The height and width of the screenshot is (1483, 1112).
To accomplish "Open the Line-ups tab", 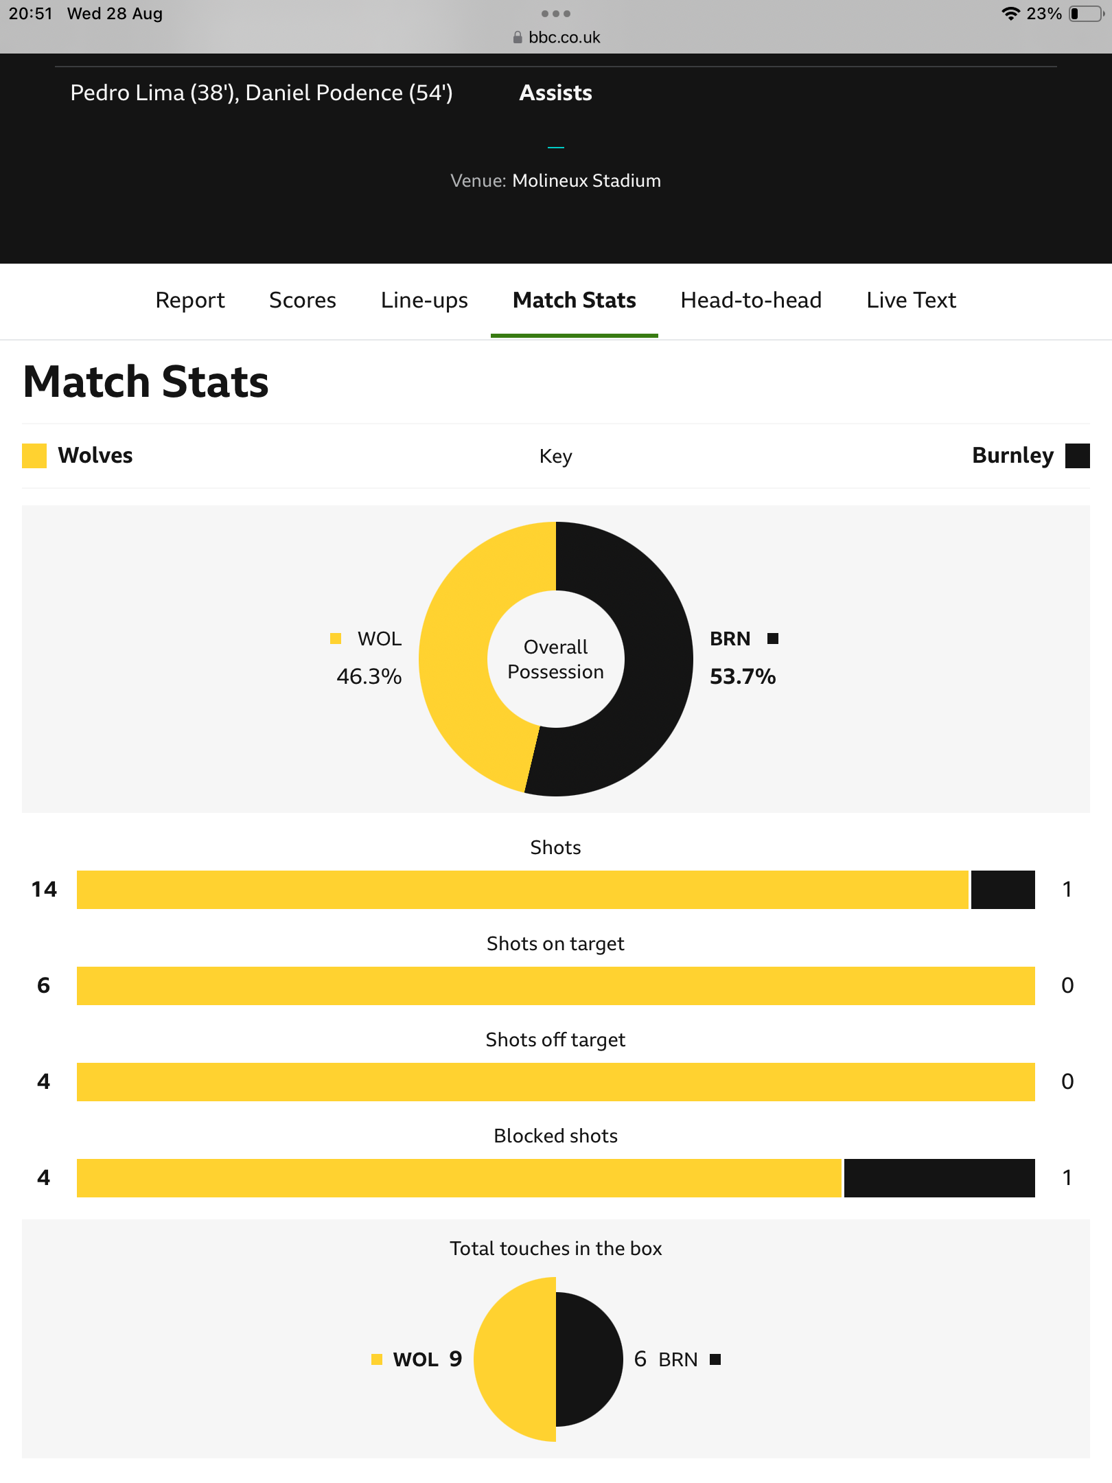I will point(424,301).
